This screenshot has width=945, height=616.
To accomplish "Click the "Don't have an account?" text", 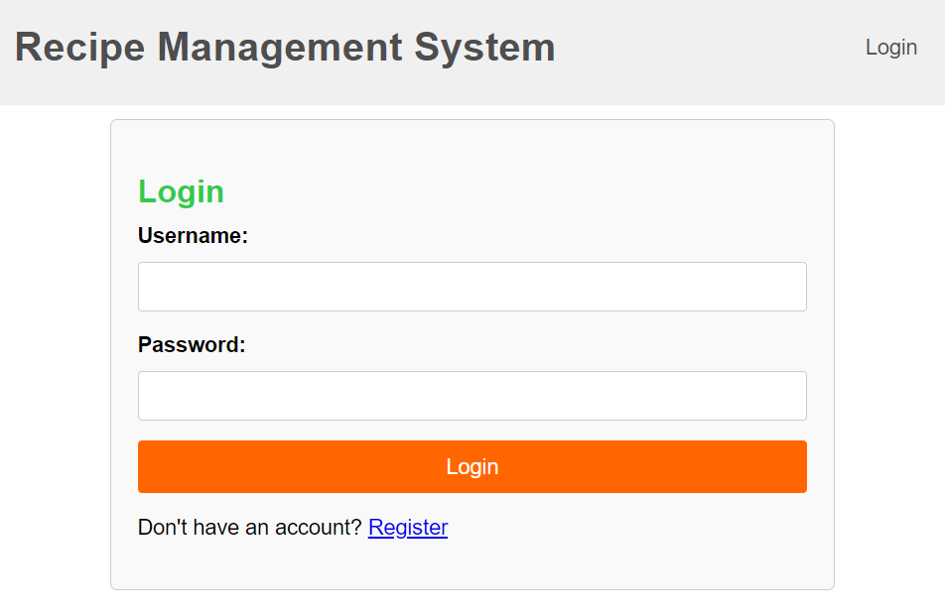I will pyautogui.click(x=249, y=528).
